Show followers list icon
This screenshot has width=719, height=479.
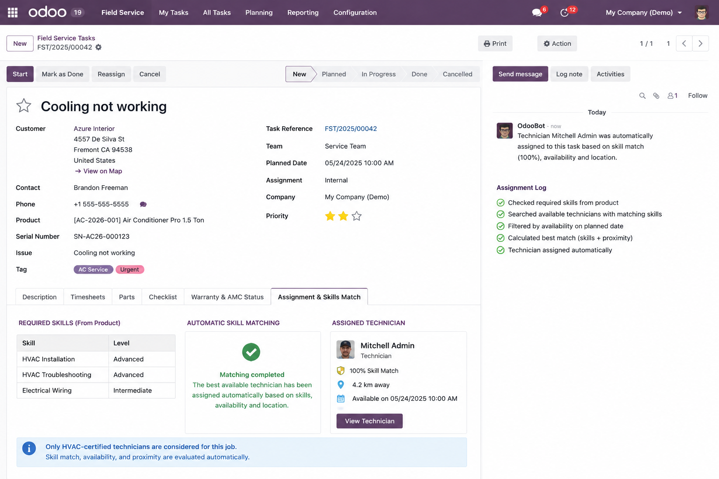click(673, 95)
